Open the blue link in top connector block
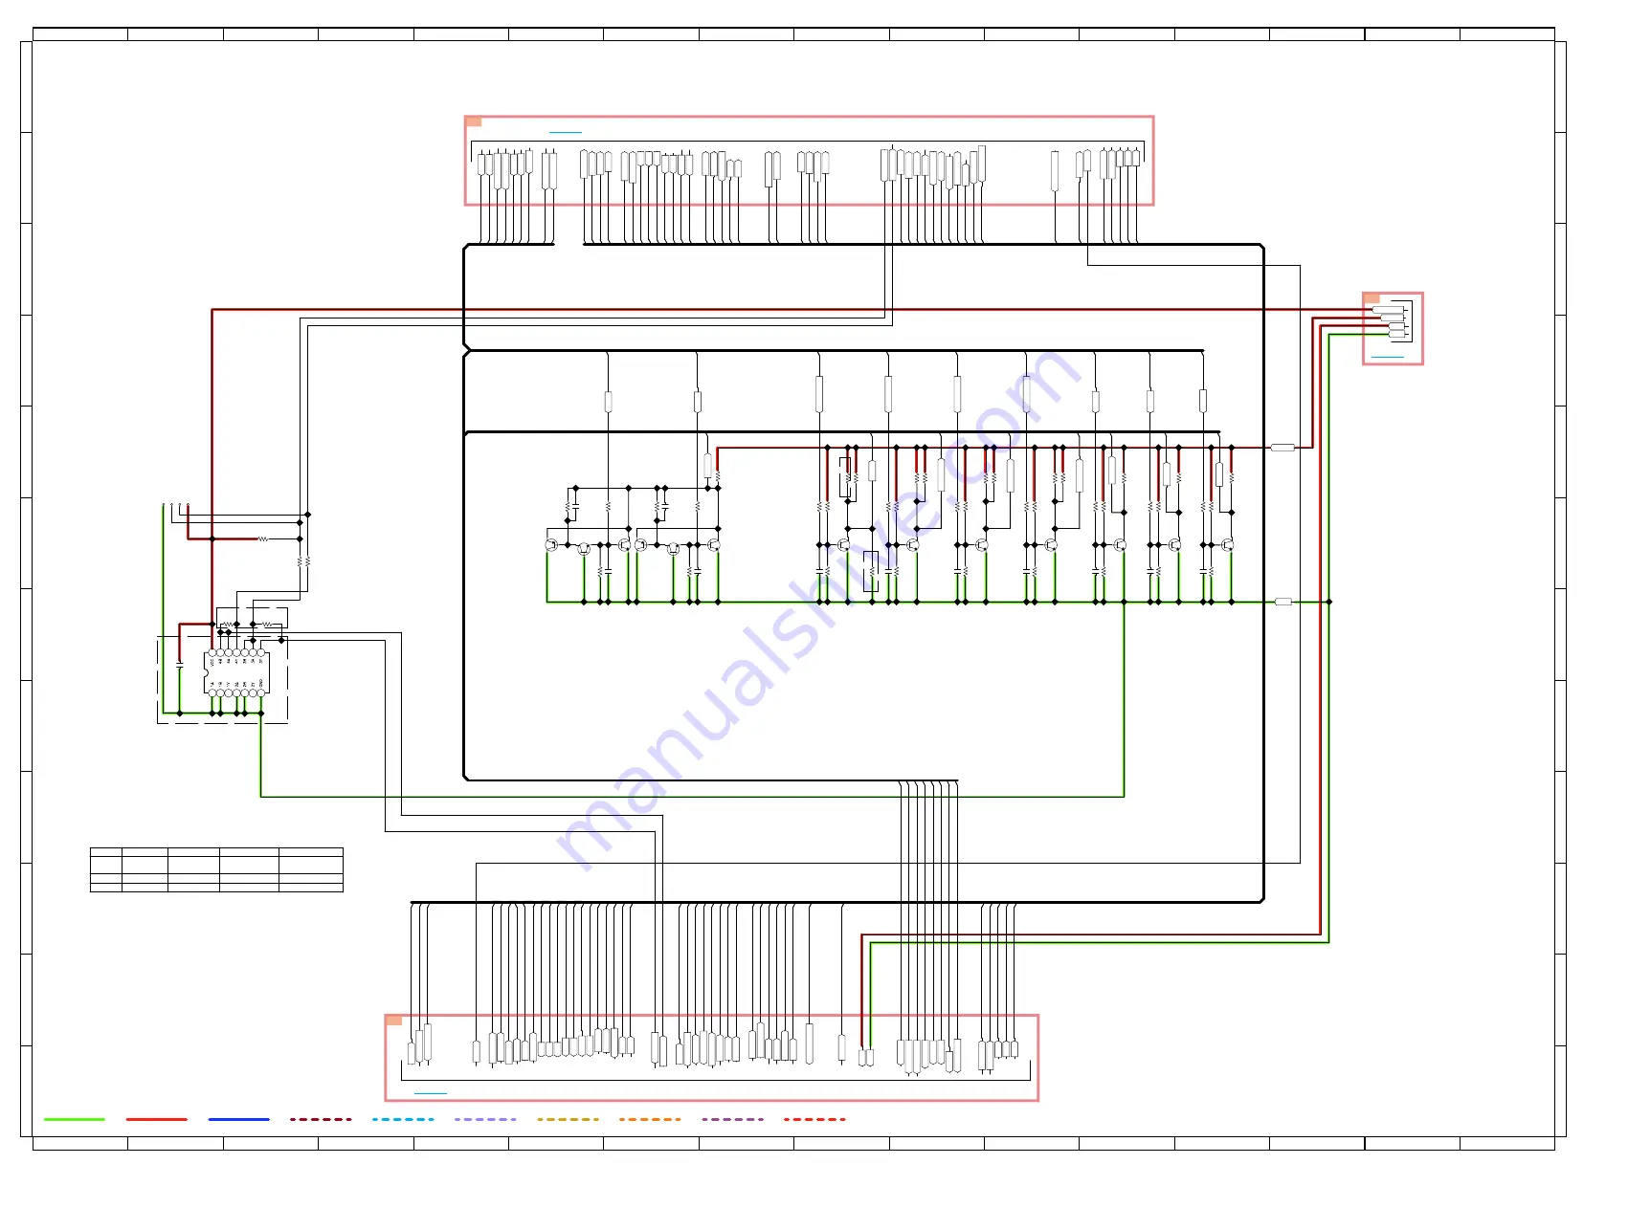1628x1208 pixels. point(565,132)
